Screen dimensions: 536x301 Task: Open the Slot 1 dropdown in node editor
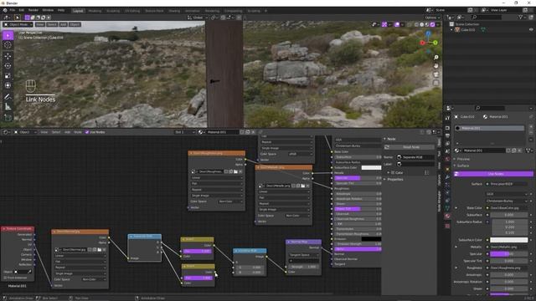[x=185, y=132]
